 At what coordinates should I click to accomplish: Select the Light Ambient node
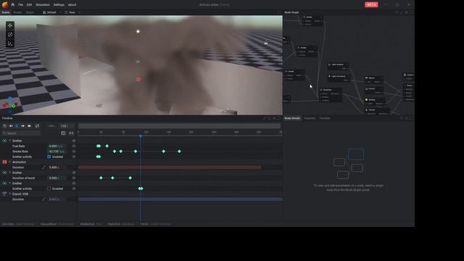tap(338, 66)
